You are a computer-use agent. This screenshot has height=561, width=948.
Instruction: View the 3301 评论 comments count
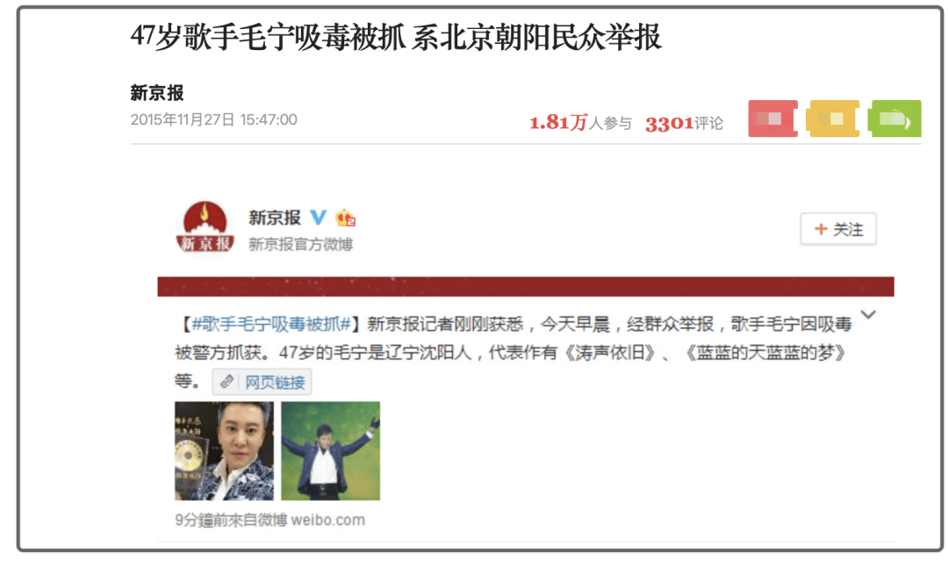[684, 123]
